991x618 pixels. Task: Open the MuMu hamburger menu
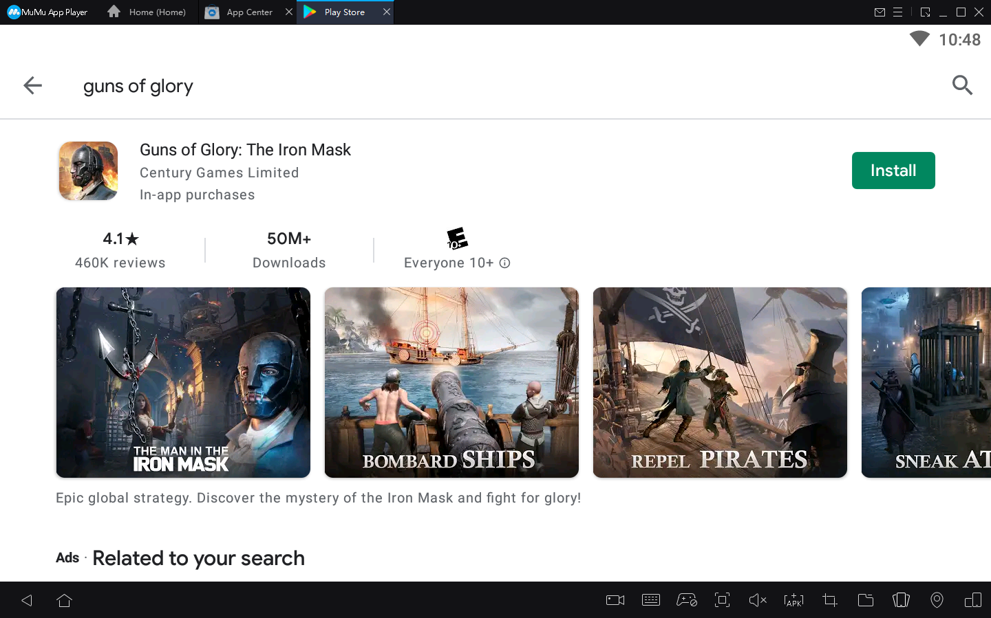897,12
